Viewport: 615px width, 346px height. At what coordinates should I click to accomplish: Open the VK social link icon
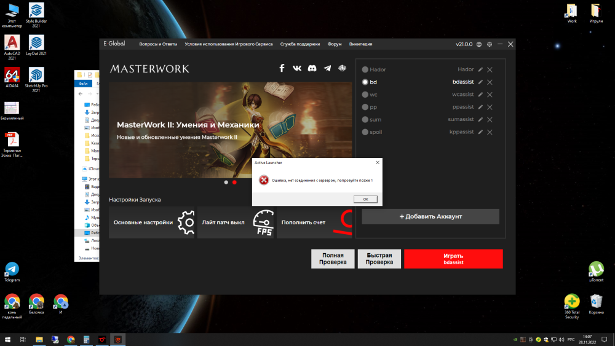[298, 68]
